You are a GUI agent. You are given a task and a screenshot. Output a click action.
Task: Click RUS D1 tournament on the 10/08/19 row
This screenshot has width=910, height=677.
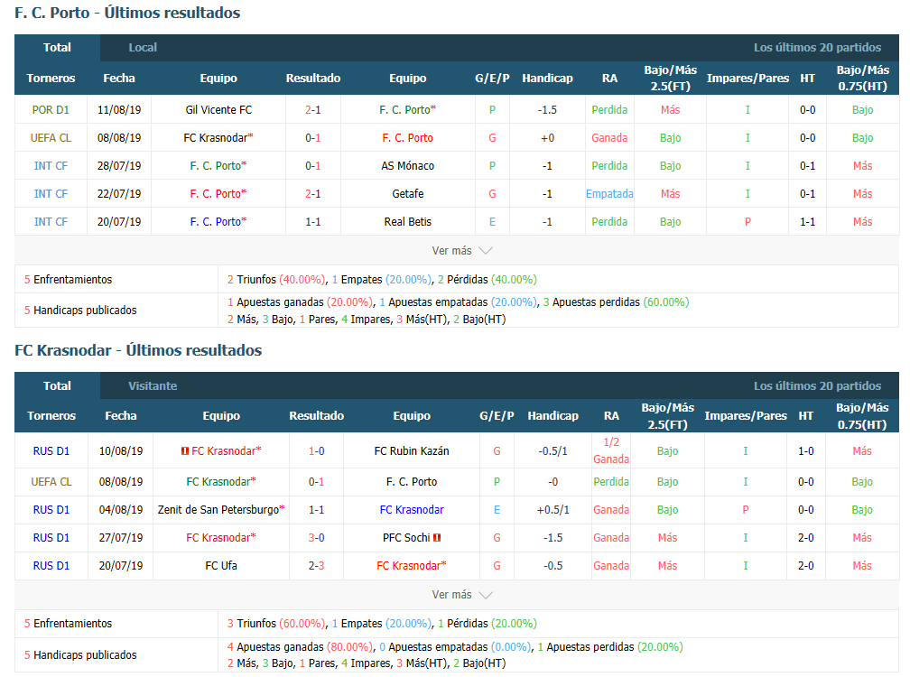point(51,450)
